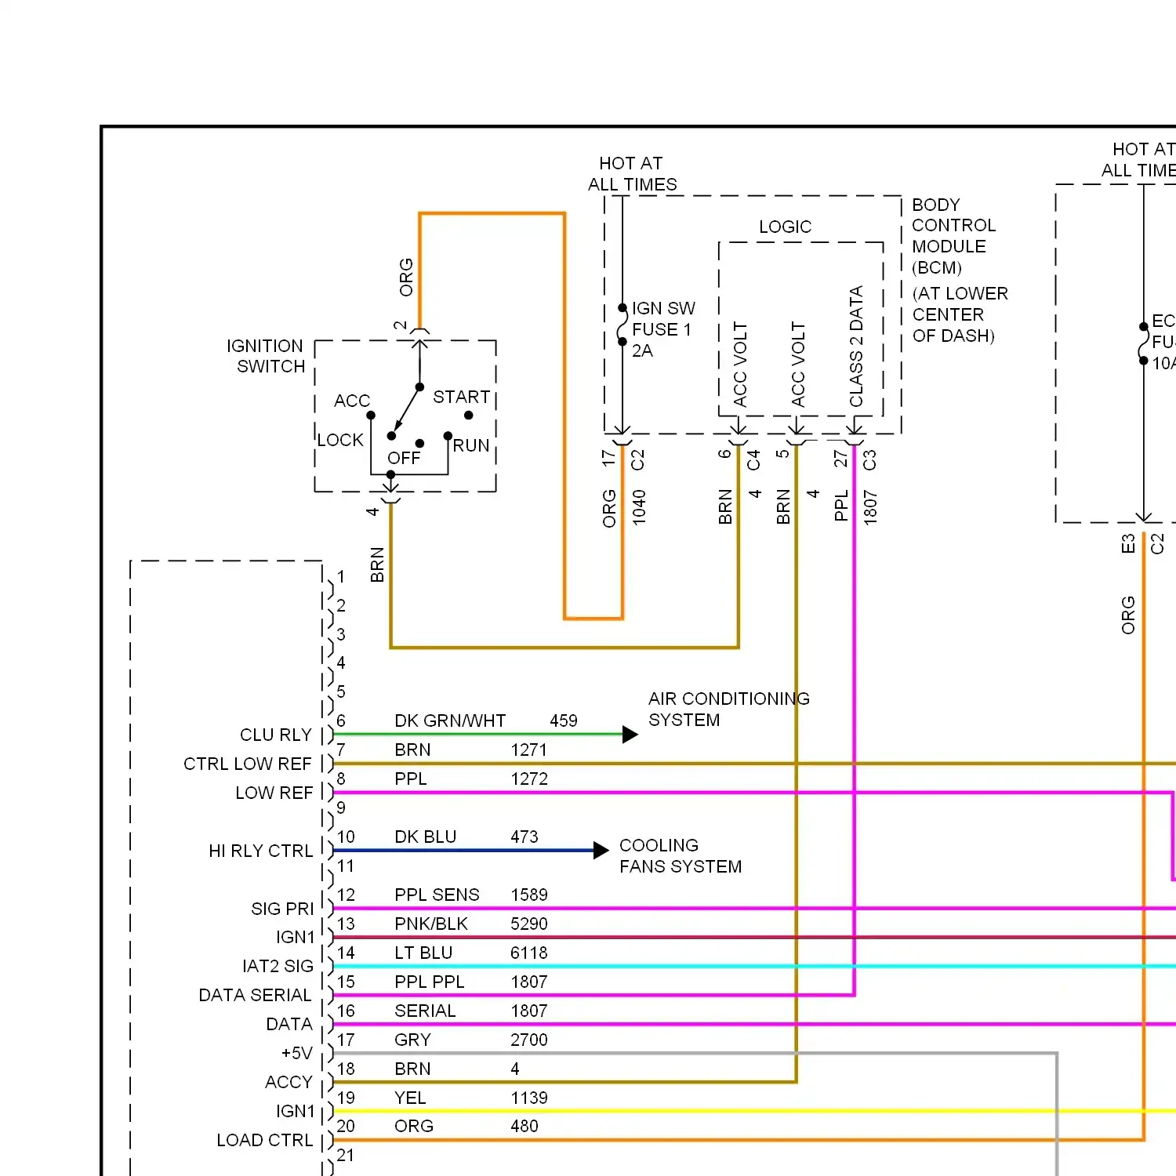Image resolution: width=1176 pixels, height=1176 pixels.
Task: Click the LT BLU wire label
Action: click(x=423, y=953)
